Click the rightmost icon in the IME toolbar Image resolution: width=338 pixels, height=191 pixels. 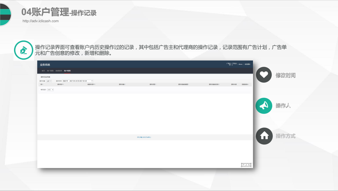[249, 165]
